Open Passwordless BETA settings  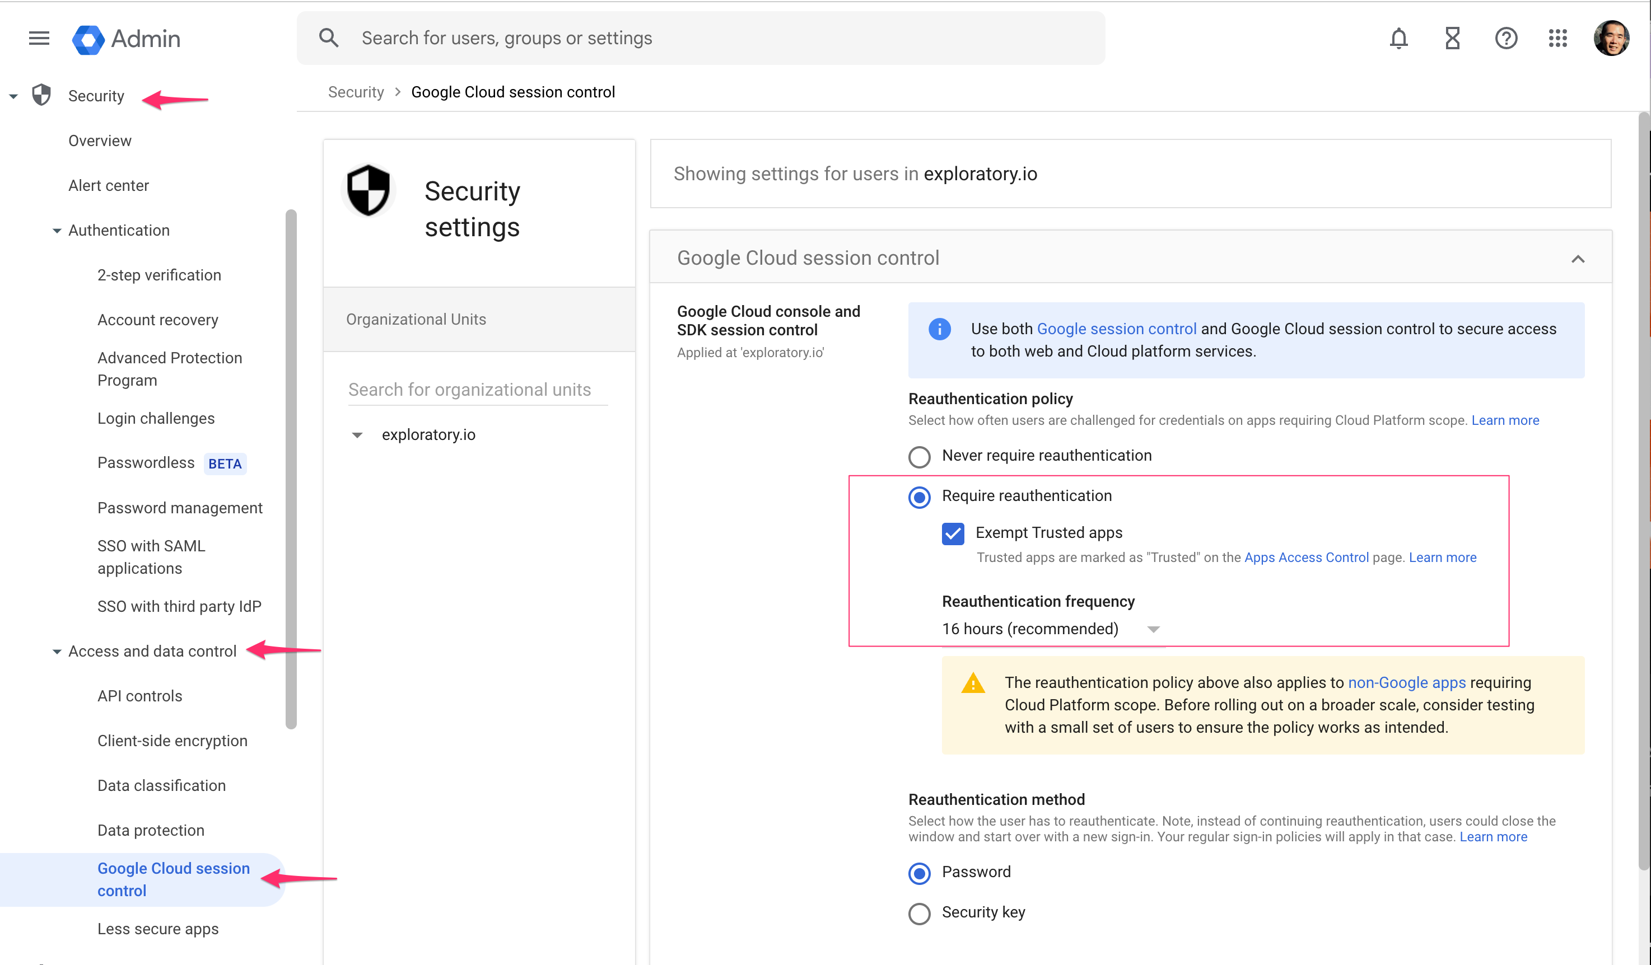click(x=171, y=463)
